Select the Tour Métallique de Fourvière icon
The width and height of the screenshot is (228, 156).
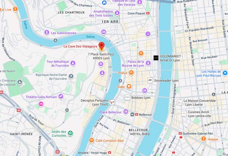tap(73, 63)
